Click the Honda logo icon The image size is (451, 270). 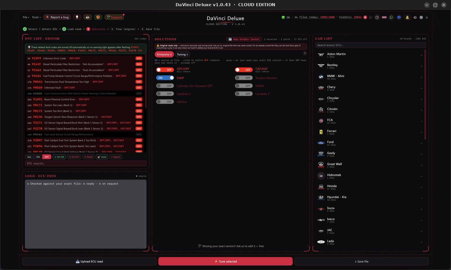(x=321, y=187)
